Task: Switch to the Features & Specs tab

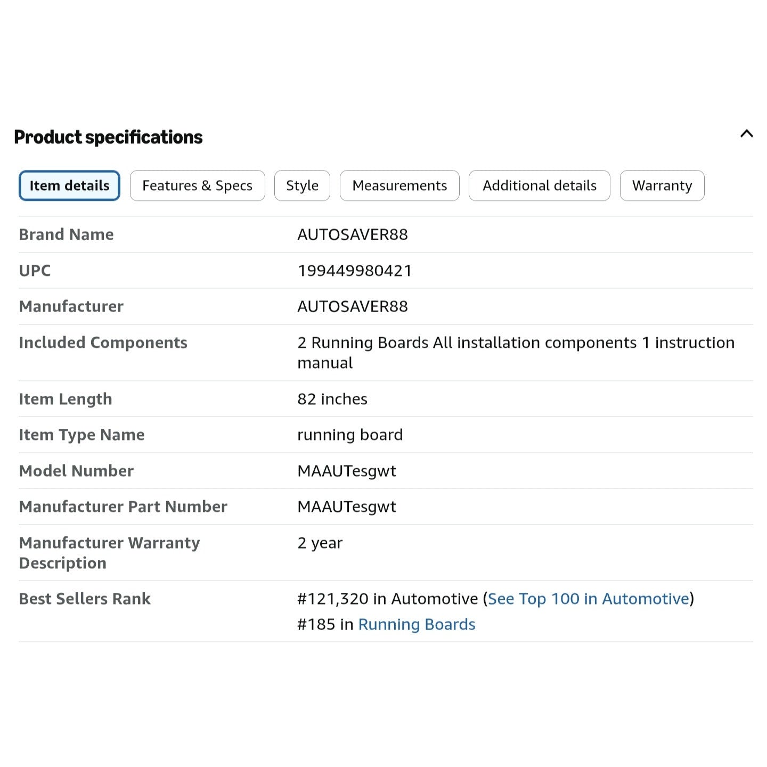Action: point(197,185)
